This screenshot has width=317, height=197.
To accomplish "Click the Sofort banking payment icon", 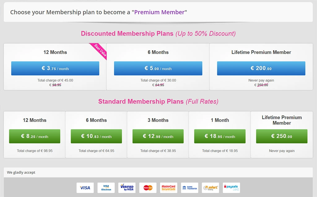I will click(x=211, y=187).
